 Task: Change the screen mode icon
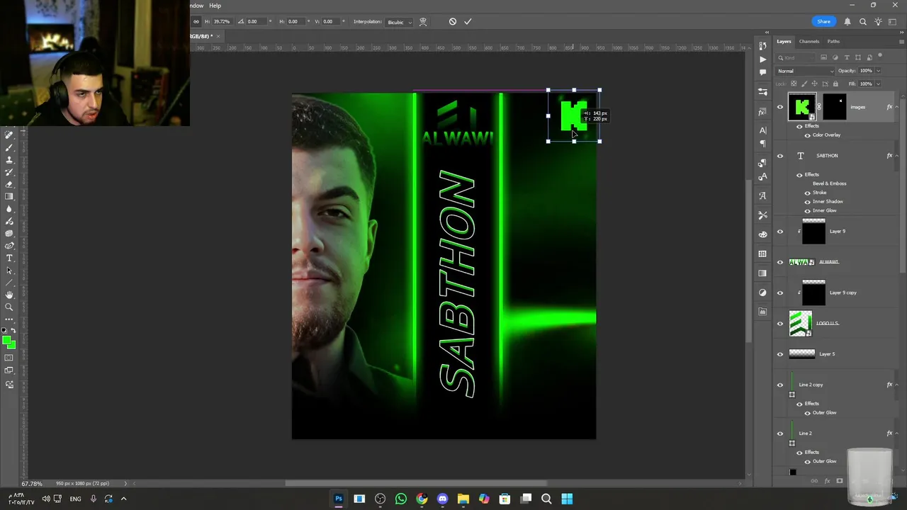click(9, 370)
